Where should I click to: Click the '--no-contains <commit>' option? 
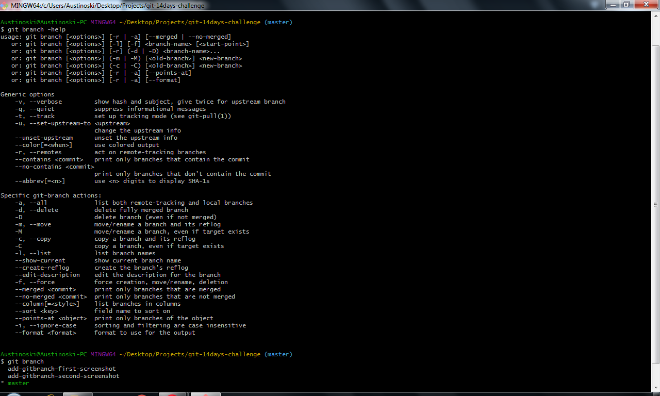pyautogui.click(x=55, y=167)
